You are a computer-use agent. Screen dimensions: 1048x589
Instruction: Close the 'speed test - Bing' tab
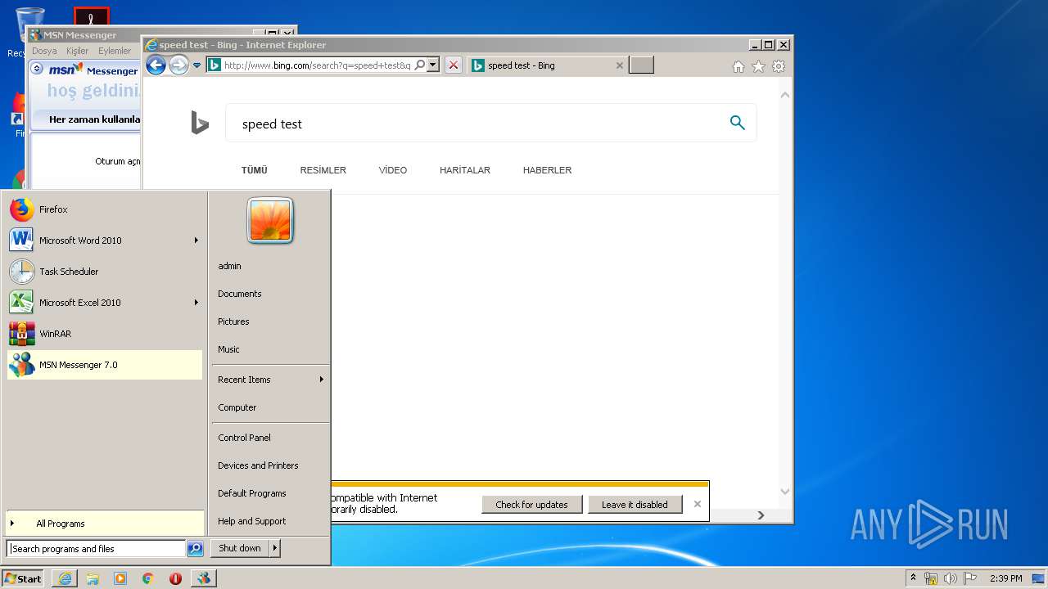click(x=619, y=65)
